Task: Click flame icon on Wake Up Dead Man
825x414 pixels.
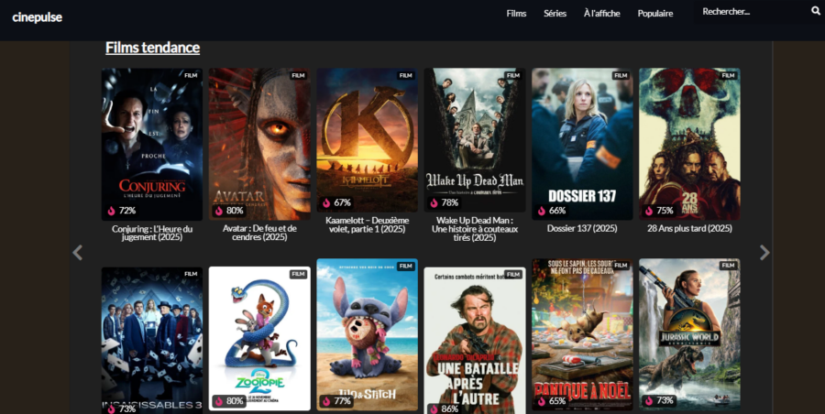Action: 434,203
